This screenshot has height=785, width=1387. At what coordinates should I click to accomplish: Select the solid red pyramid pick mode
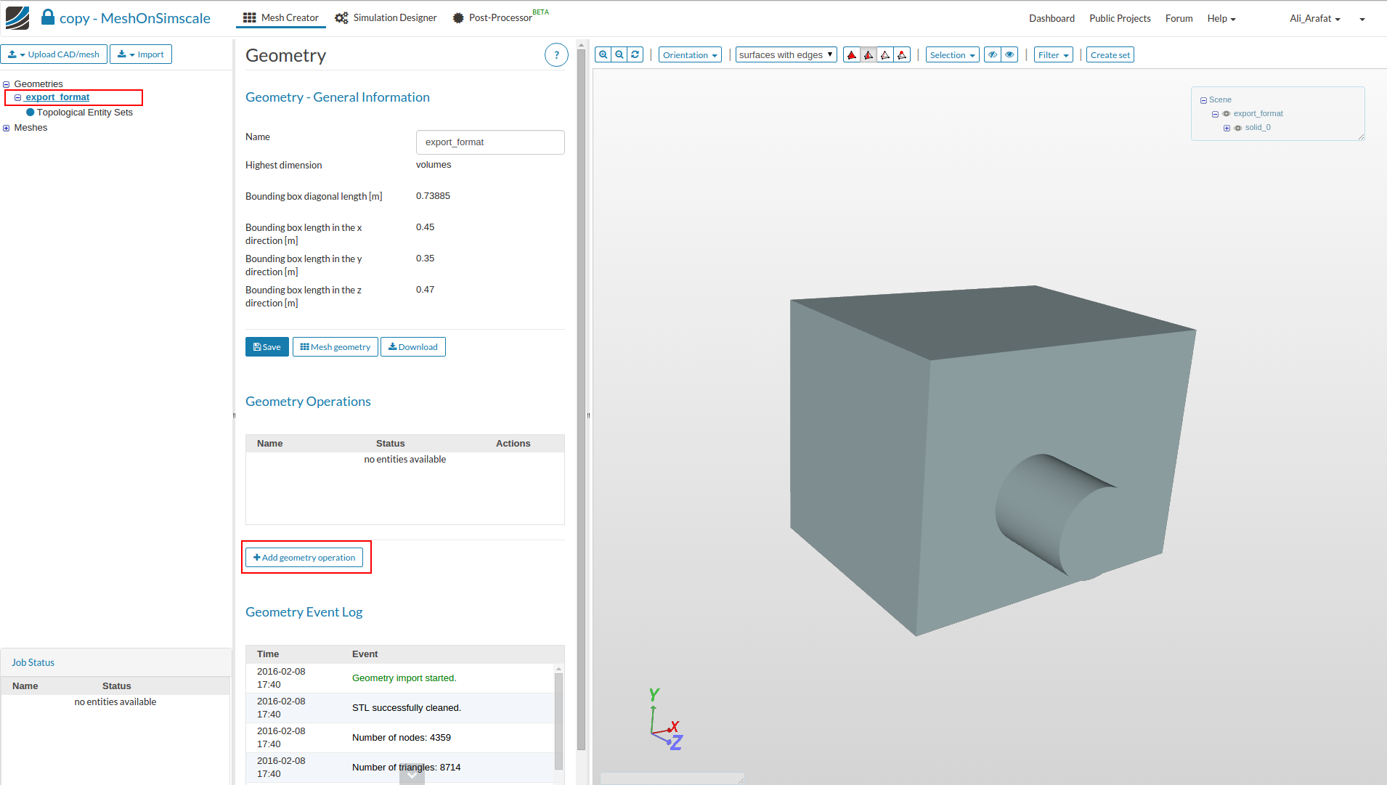[852, 55]
